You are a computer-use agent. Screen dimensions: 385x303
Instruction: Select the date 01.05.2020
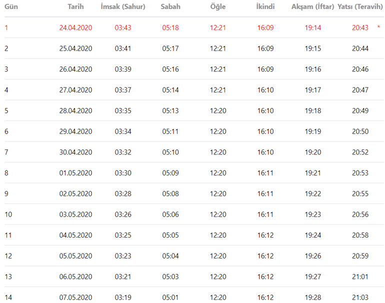click(75, 173)
